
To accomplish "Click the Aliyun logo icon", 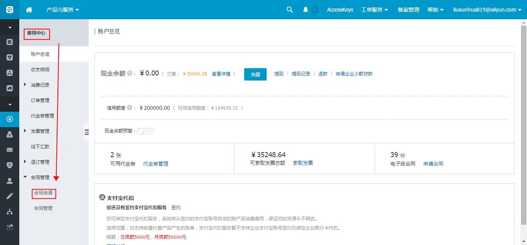I will pyautogui.click(x=10, y=10).
